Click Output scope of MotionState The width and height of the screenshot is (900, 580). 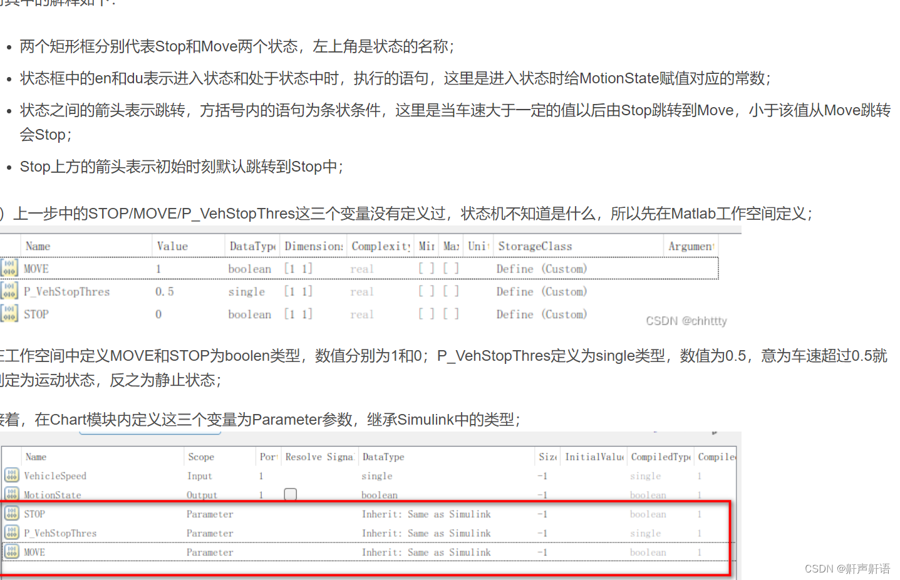click(202, 495)
